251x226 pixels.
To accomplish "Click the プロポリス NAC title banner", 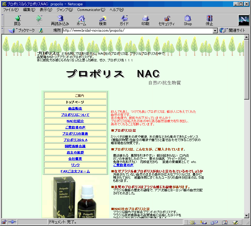I will 113,74.
